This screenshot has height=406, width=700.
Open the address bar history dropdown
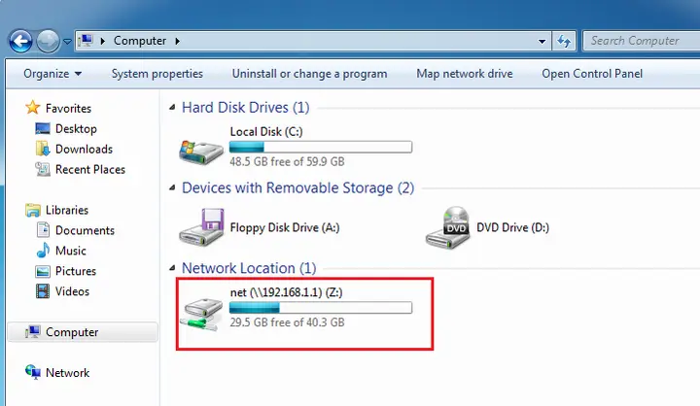click(x=542, y=42)
